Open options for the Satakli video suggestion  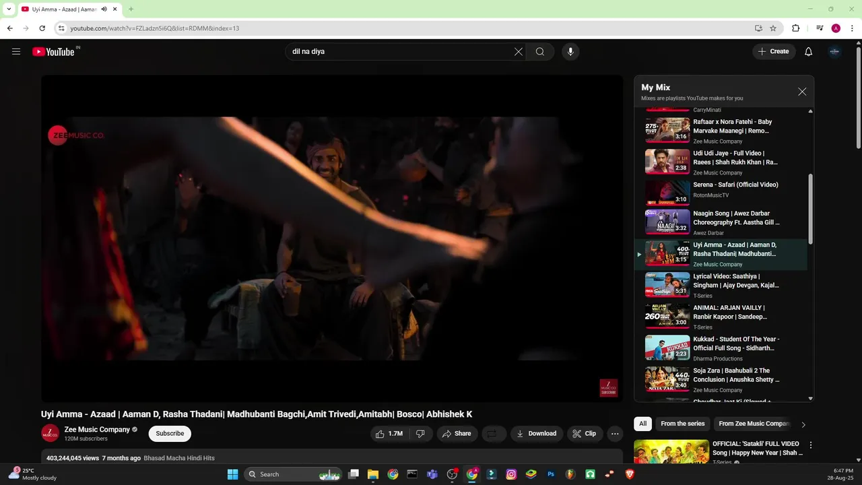[x=811, y=445]
